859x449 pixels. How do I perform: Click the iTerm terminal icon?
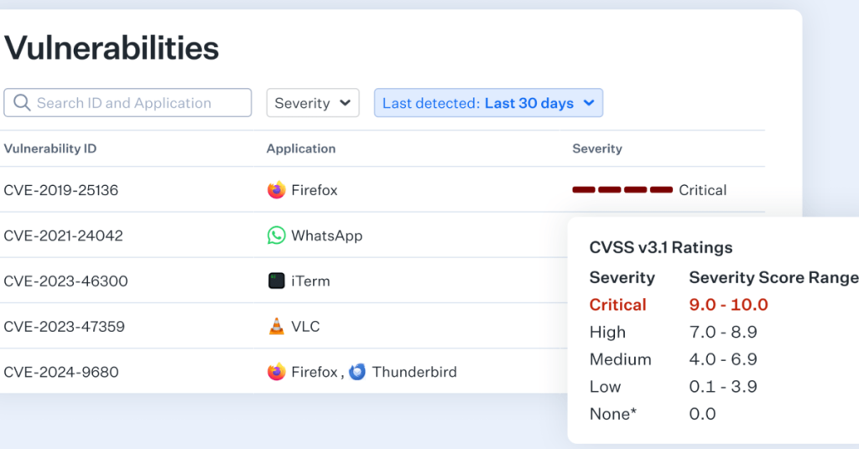pos(276,281)
